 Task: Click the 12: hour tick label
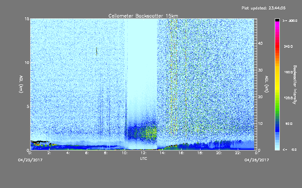click(x=143, y=153)
